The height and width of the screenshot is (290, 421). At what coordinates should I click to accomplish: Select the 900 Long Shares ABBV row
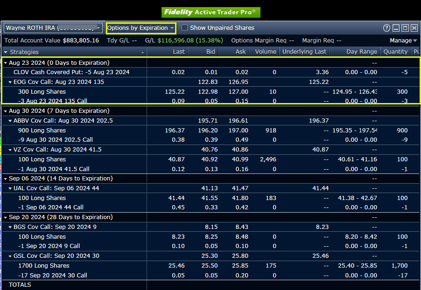coord(42,131)
